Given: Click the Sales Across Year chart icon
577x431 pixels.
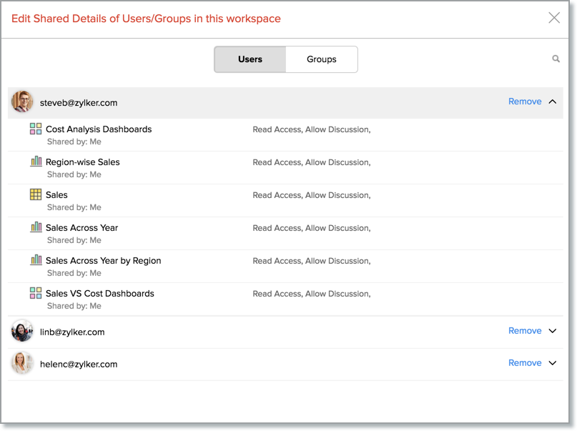Looking at the screenshot, I should point(36,227).
